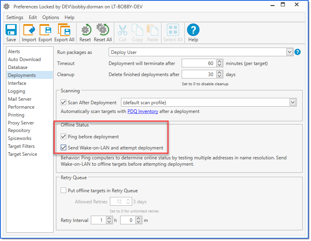Open the Options menu

51,17
